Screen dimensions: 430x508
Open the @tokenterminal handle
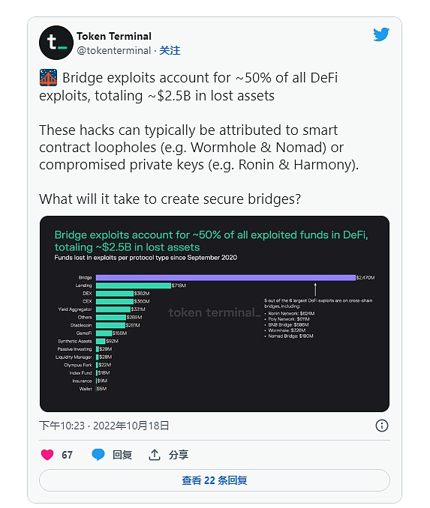click(x=114, y=50)
